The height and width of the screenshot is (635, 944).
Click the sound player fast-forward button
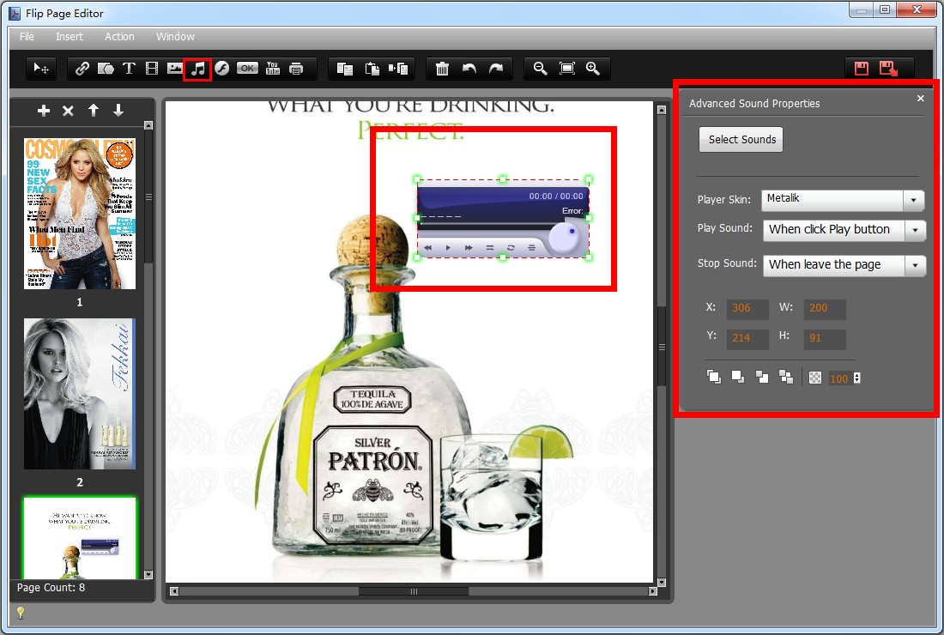pos(469,247)
